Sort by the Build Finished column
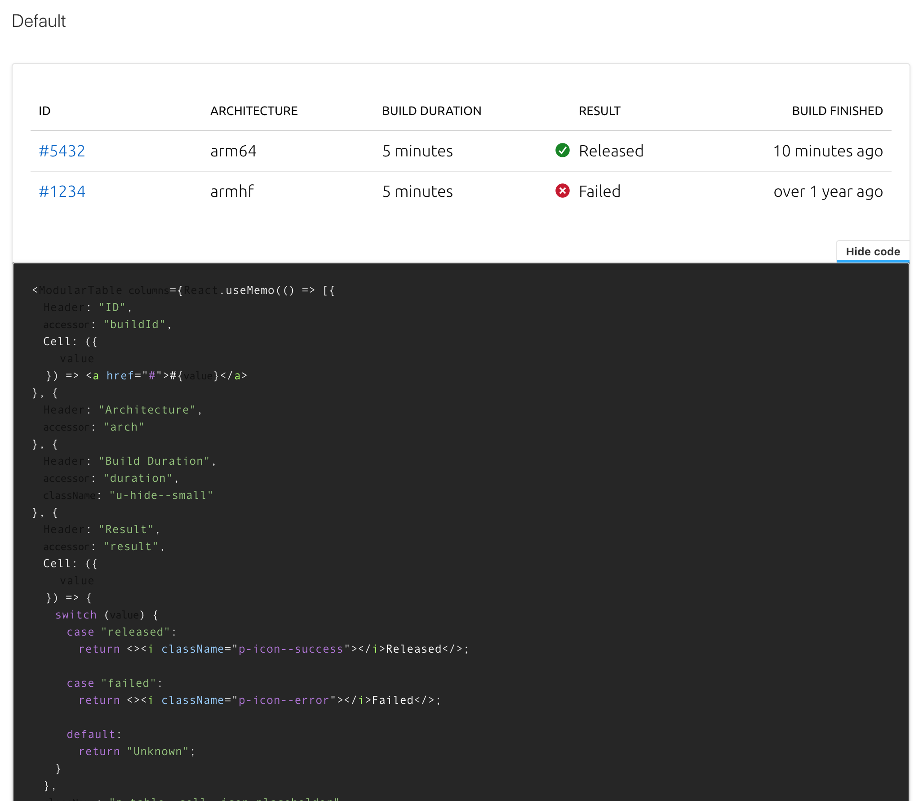Screen dimensions: 923x801 tap(837, 111)
